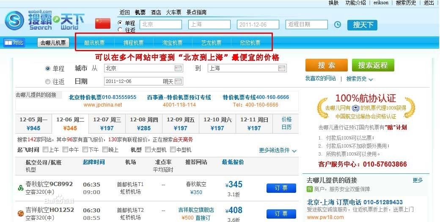
Task: Check the 晚上 departure time box
Action: tap(105, 150)
